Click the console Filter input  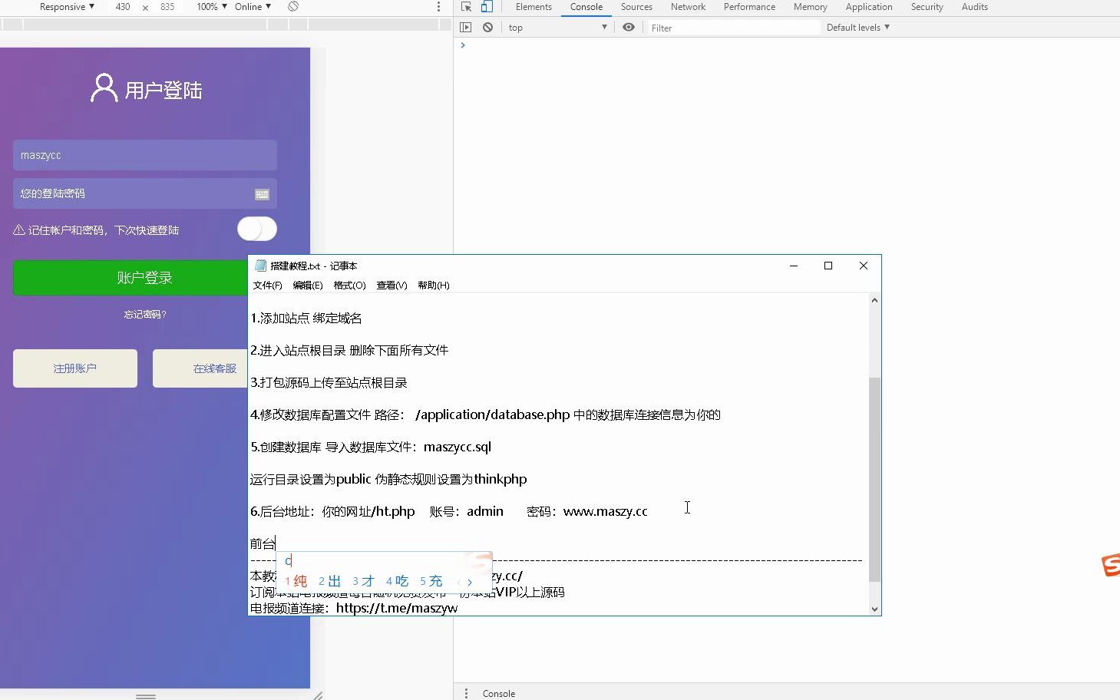(733, 28)
